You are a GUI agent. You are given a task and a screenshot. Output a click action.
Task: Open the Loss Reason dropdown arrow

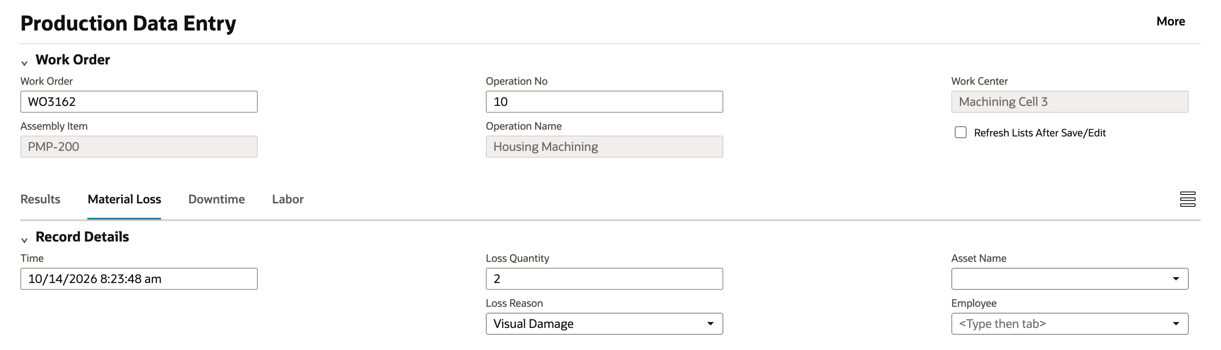(710, 324)
